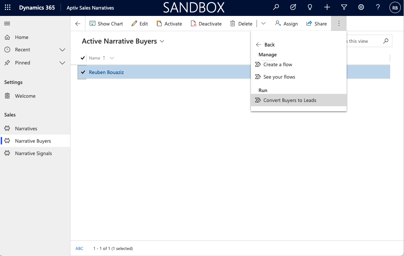
Task: Run Convert Buyers to Leads flow
Action: tap(299, 100)
